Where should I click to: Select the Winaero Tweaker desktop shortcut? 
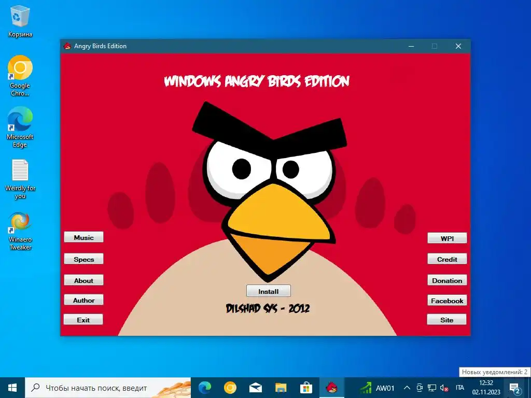(20, 231)
